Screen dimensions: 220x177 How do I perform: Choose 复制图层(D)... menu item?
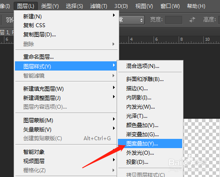(x=66, y=35)
